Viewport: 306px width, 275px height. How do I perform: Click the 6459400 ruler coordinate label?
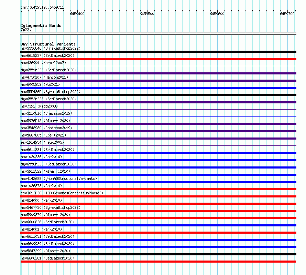tap(77, 14)
